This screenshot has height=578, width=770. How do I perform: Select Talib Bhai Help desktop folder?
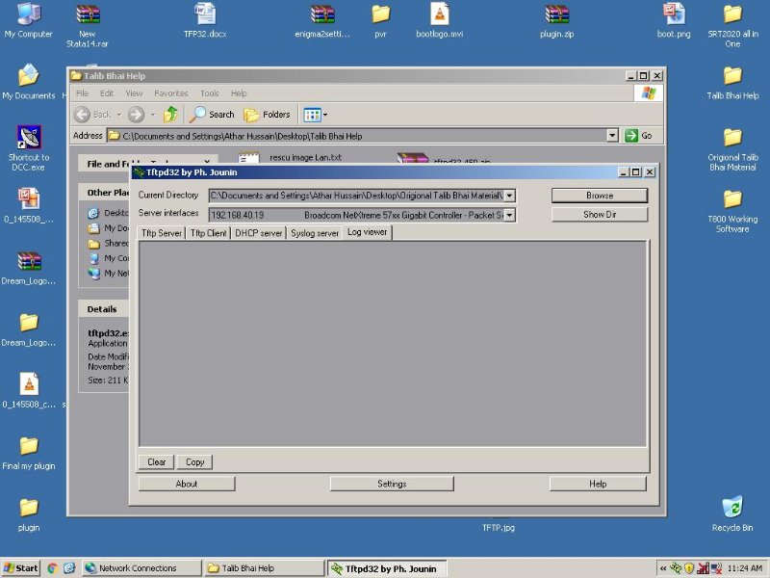click(x=732, y=82)
